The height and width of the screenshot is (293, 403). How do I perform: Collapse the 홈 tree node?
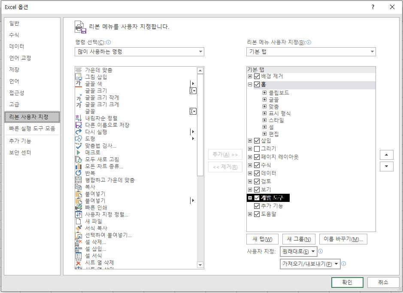coord(250,84)
